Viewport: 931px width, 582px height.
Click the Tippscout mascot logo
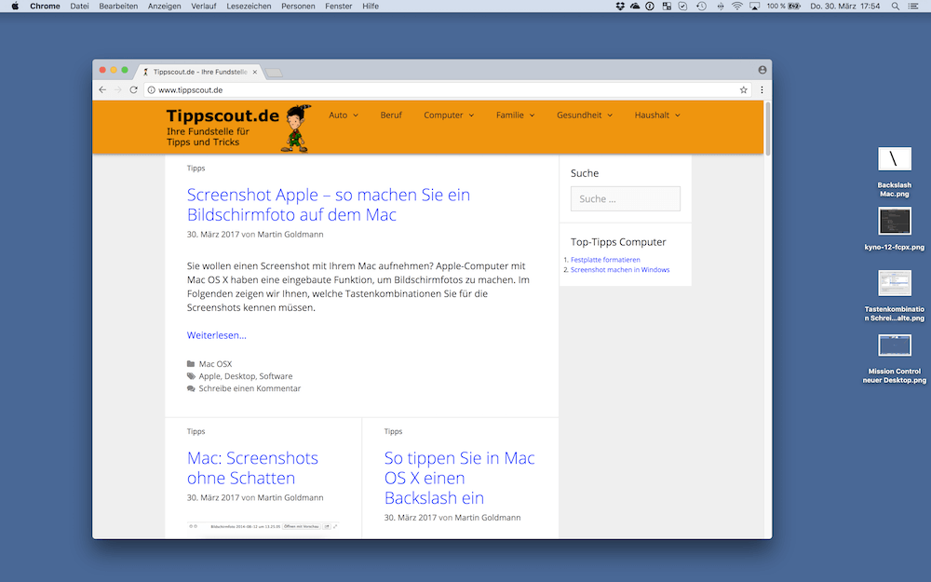298,129
